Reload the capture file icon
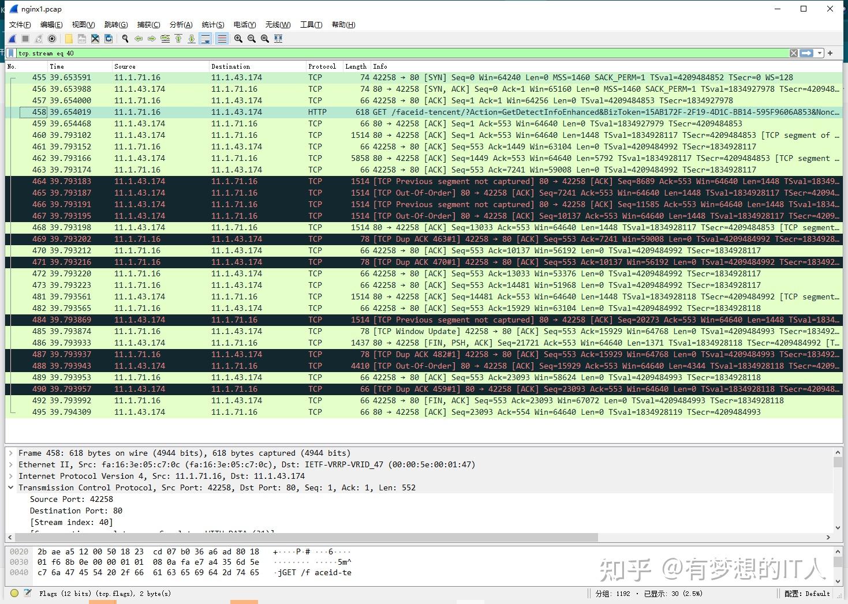The width and height of the screenshot is (848, 604). coord(109,39)
